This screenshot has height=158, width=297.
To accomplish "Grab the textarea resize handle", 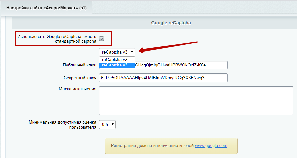I will click(291, 113).
